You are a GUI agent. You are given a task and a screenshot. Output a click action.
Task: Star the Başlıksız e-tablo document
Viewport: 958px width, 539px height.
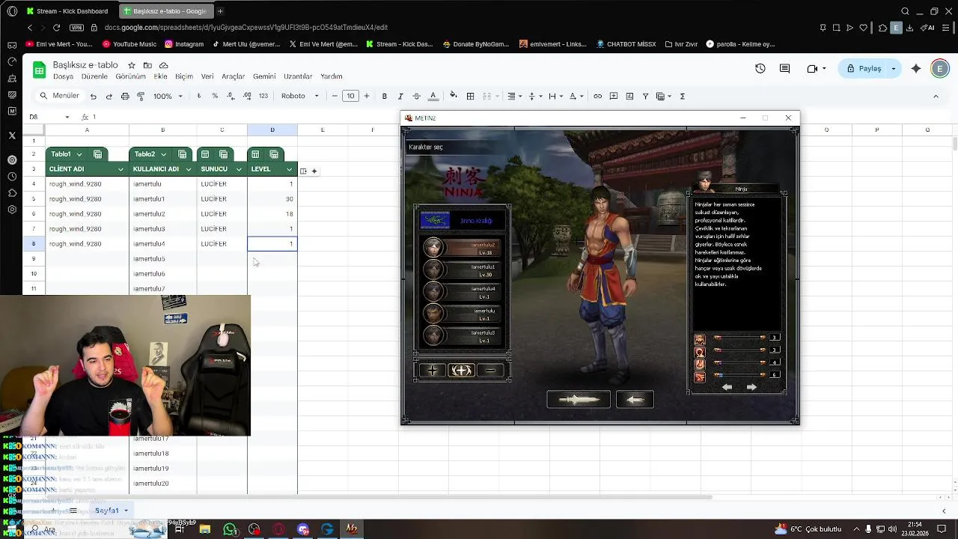[132, 65]
